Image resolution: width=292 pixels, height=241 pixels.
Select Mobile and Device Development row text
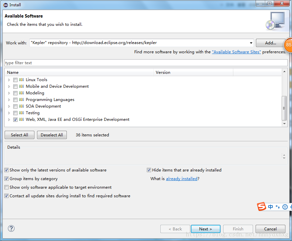click(x=57, y=86)
